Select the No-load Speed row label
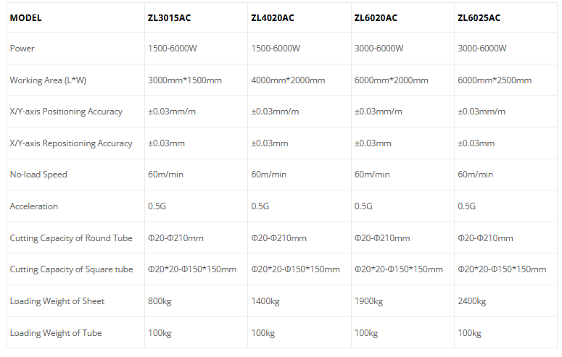 pyautogui.click(x=39, y=175)
